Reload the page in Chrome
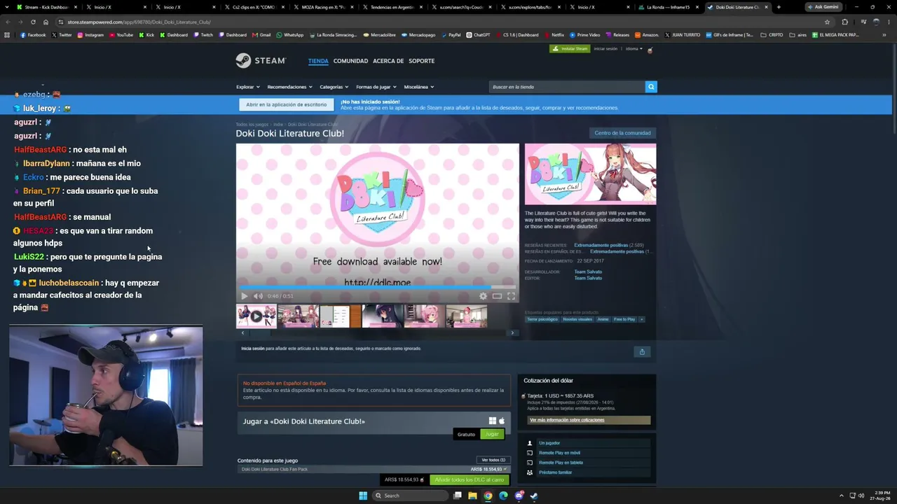Viewport: 897px width, 504px height. [x=33, y=22]
